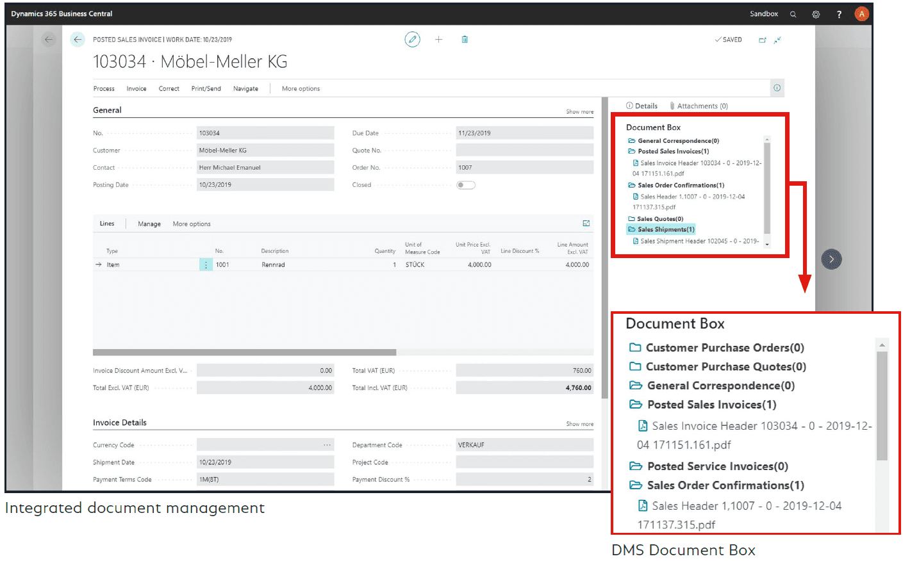
Task: Open the orange user avatar A
Action: pos(862,14)
